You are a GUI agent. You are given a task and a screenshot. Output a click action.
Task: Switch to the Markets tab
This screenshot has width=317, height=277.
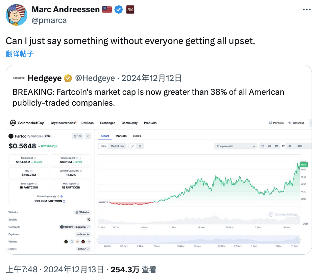(x=121, y=136)
